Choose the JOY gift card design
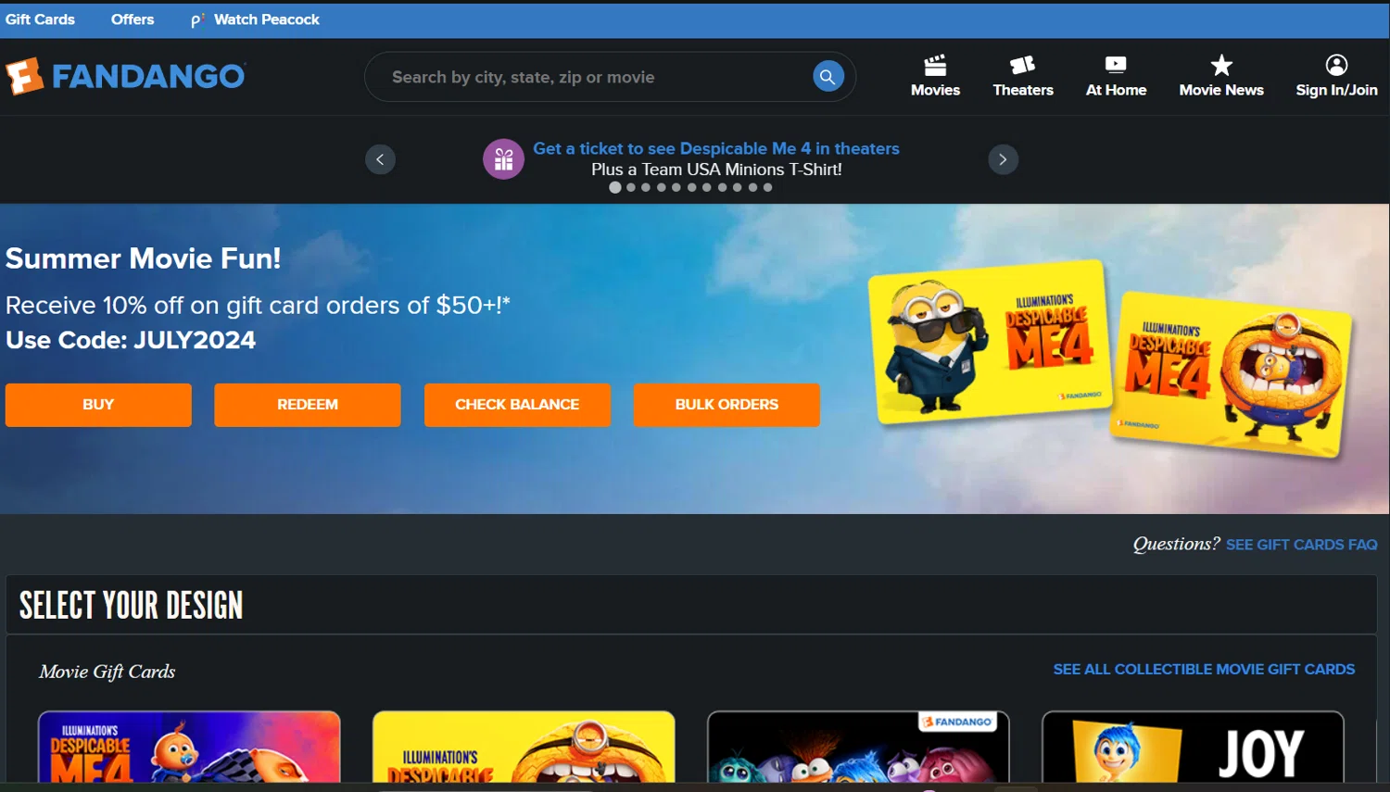This screenshot has width=1390, height=792. coord(1193,747)
